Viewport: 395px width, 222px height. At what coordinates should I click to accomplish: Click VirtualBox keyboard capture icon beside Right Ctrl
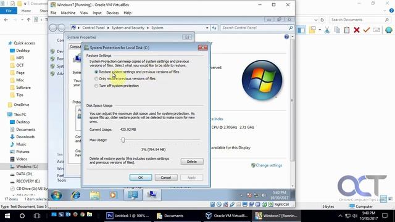coord(271,204)
